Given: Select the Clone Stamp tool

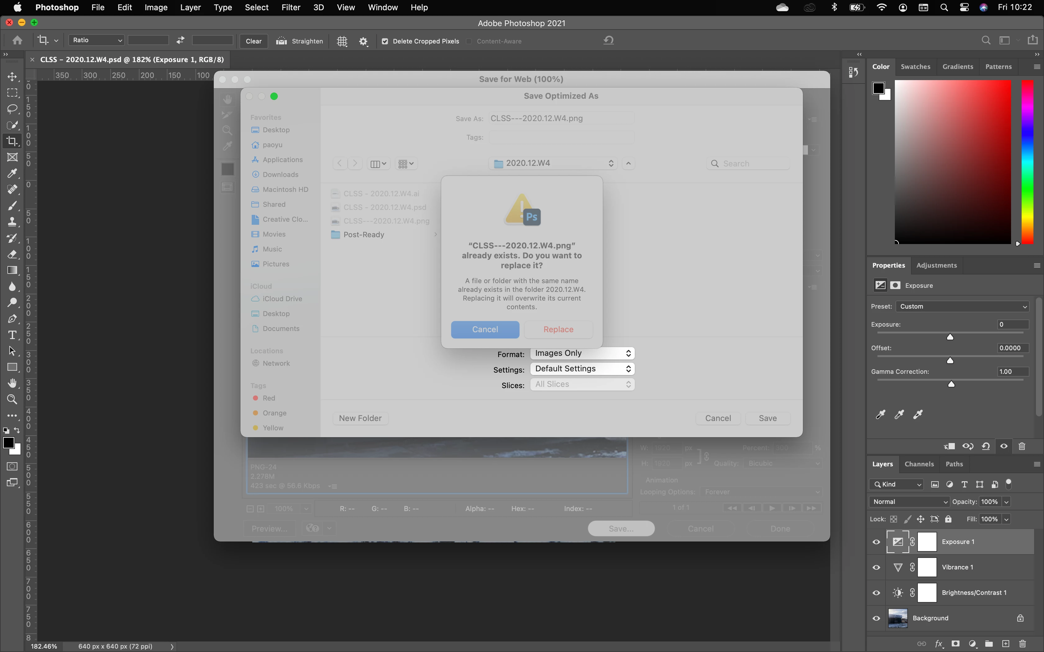Looking at the screenshot, I should [12, 222].
